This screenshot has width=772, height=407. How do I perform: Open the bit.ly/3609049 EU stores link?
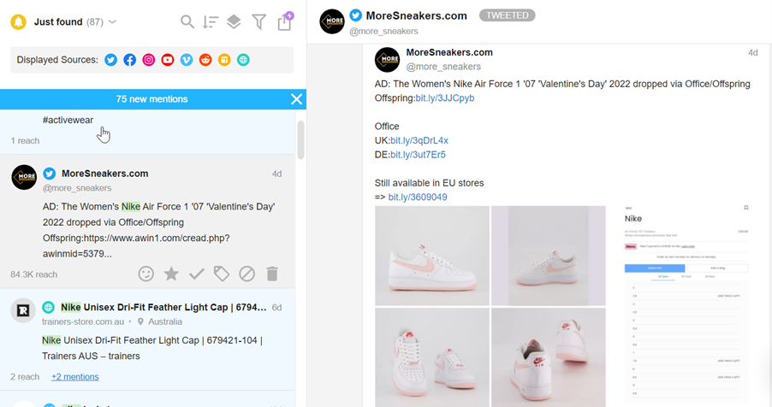(x=418, y=197)
